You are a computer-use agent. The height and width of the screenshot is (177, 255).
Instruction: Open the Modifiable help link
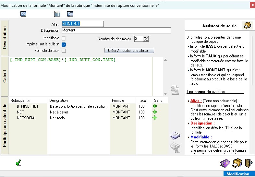click(x=201, y=137)
